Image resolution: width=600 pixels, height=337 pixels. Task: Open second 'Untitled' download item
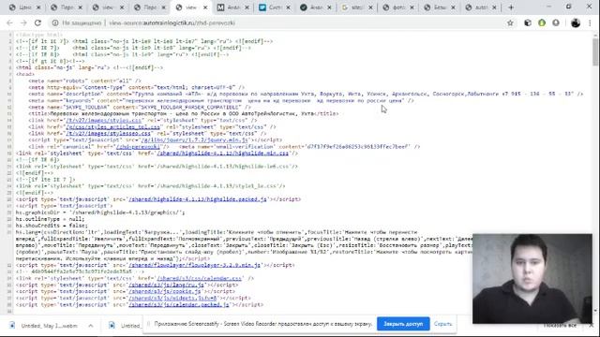click(125, 326)
